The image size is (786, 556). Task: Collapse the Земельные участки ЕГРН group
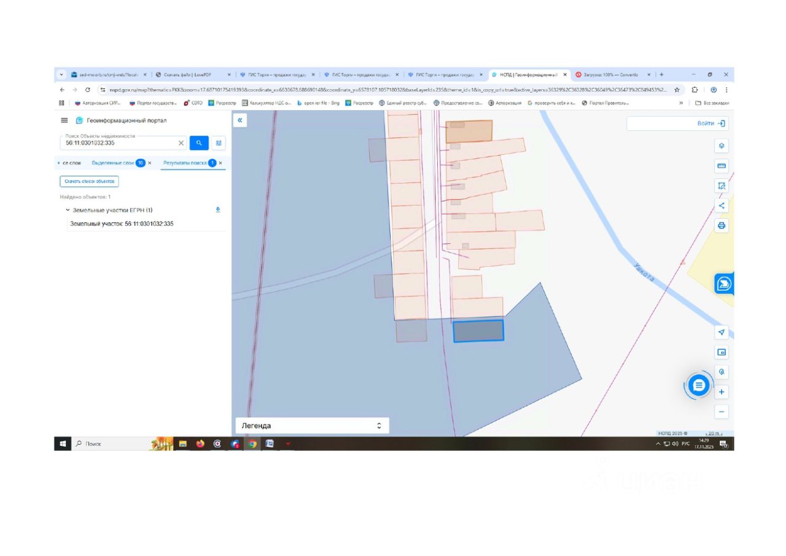[x=68, y=210]
